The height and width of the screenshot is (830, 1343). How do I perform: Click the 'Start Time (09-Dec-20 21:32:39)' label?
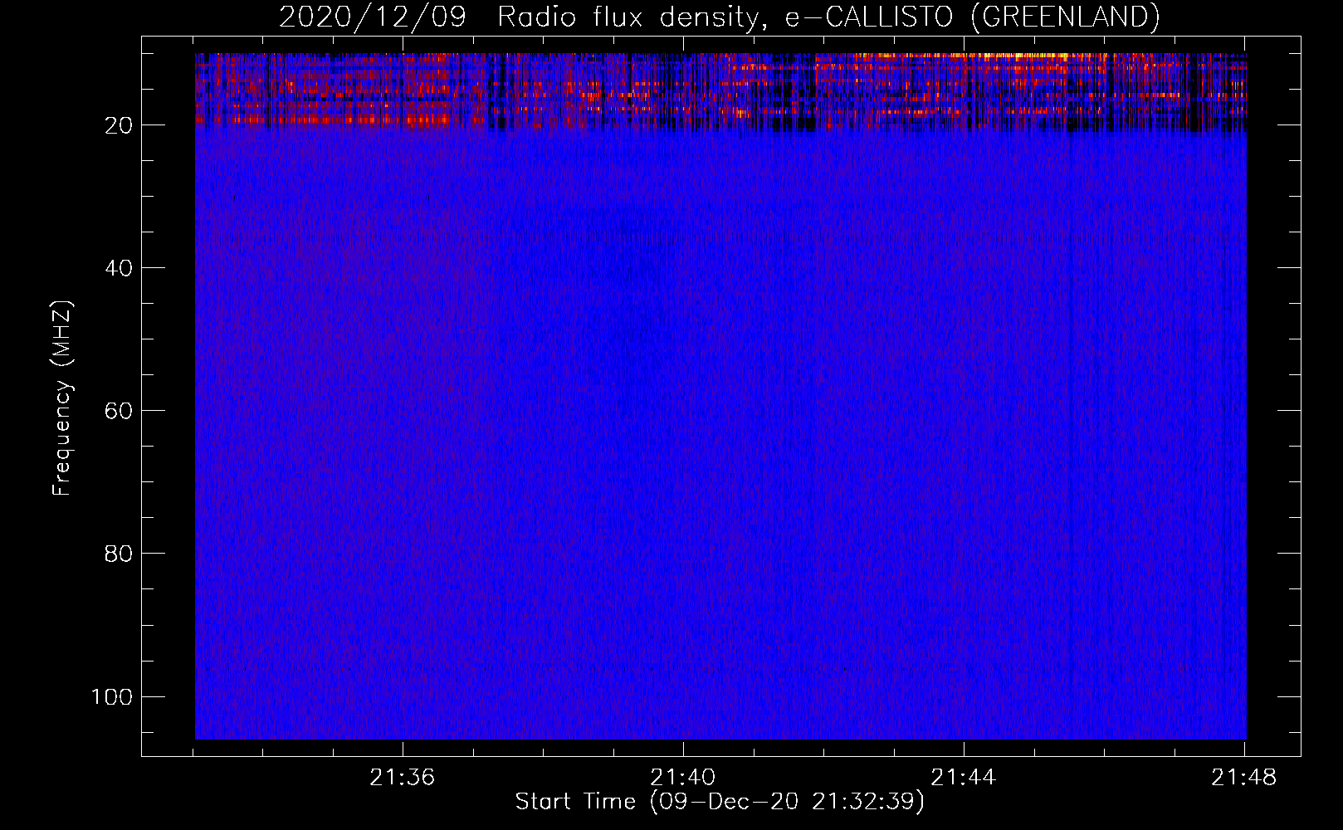click(720, 802)
